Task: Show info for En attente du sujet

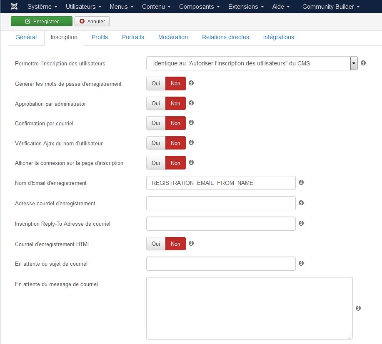Action: coord(301,263)
